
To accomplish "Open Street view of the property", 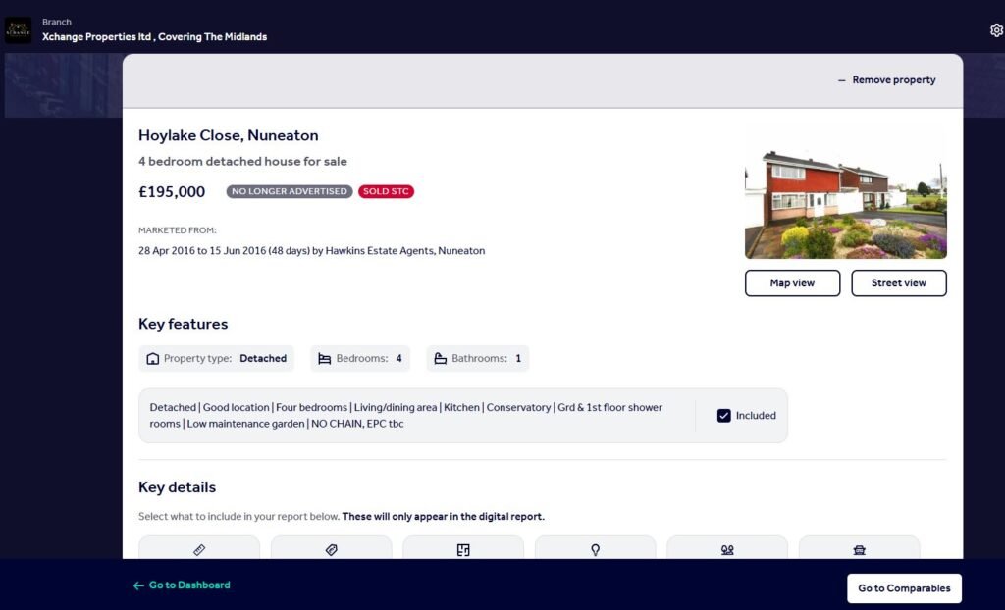I will tap(898, 283).
